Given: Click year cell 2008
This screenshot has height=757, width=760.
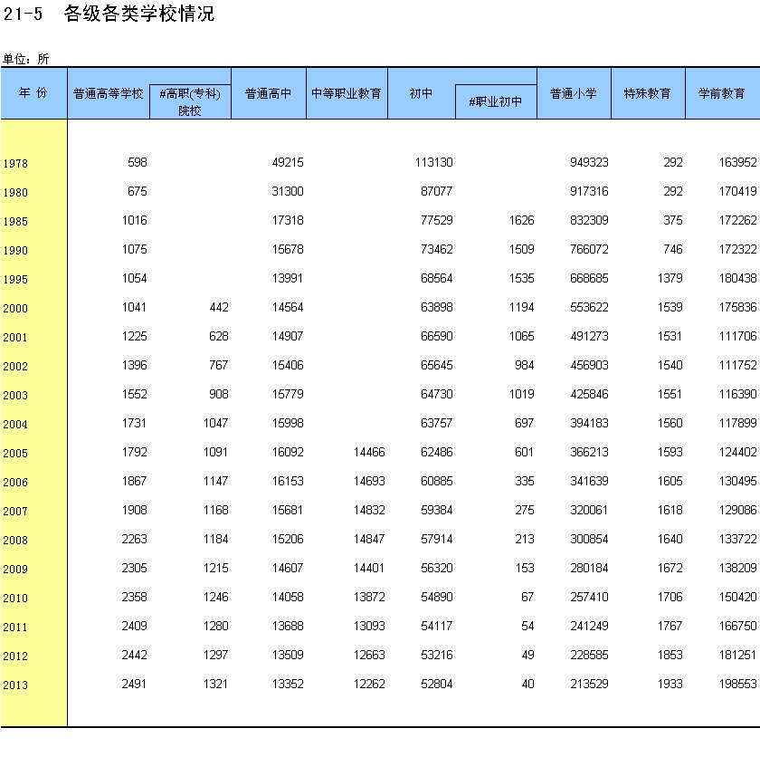Looking at the screenshot, I should point(15,541).
